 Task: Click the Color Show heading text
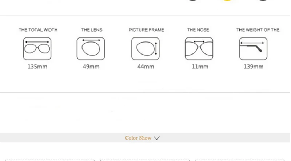pyautogui.click(x=138, y=138)
